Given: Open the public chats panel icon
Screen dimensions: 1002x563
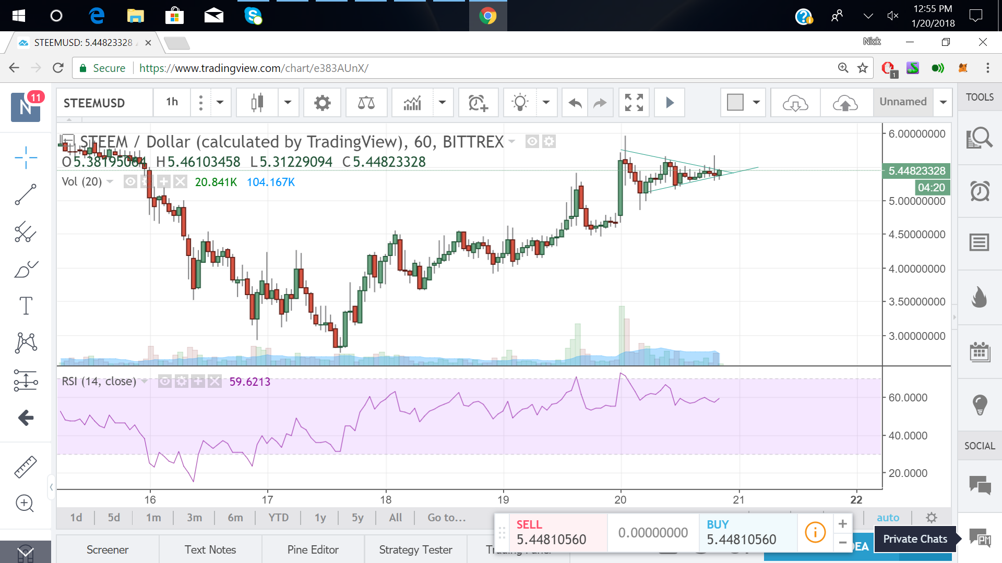Looking at the screenshot, I should coord(980,485).
